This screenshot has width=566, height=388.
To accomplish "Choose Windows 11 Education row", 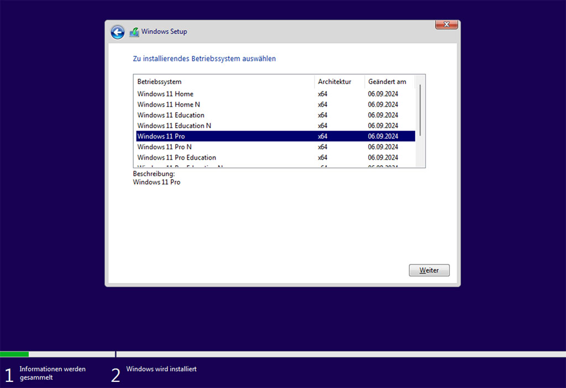I will point(275,115).
